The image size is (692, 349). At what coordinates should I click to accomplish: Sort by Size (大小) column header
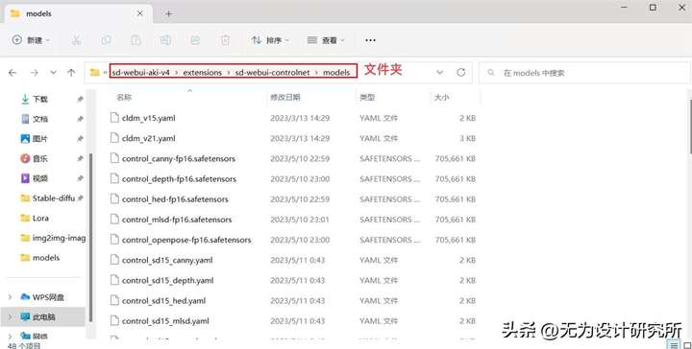(441, 98)
